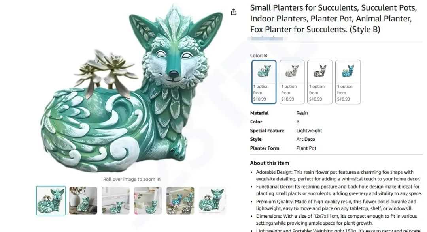Click the About this item heading
This screenshot has width=427, height=232.
coord(270,163)
